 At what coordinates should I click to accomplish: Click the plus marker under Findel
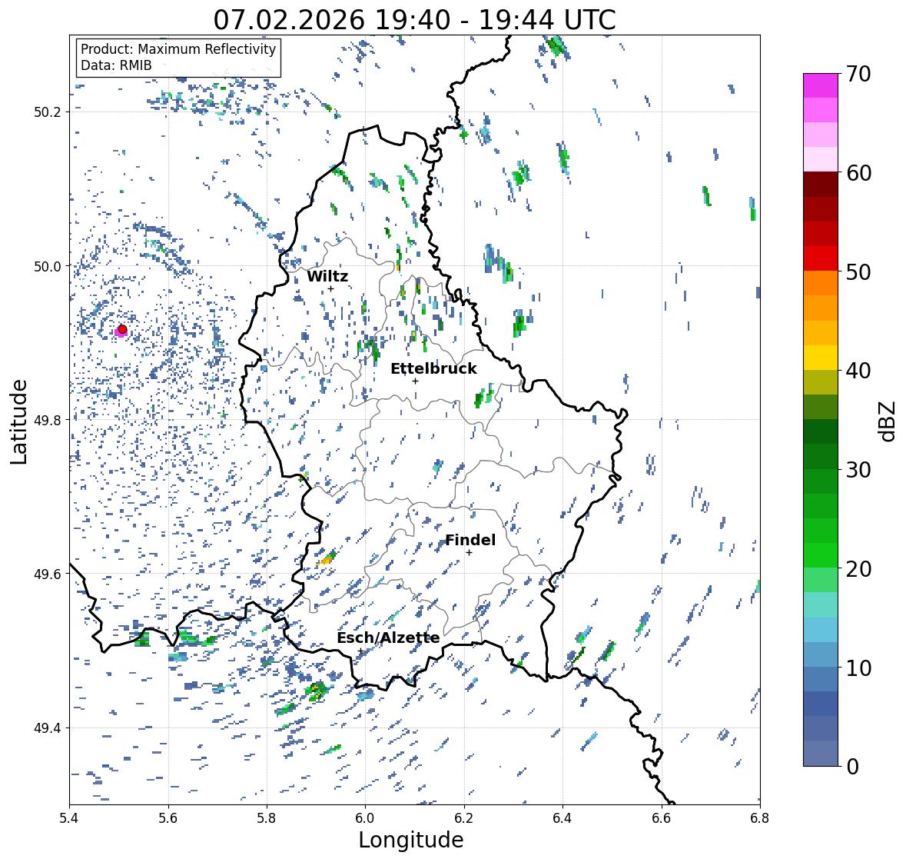pos(470,553)
